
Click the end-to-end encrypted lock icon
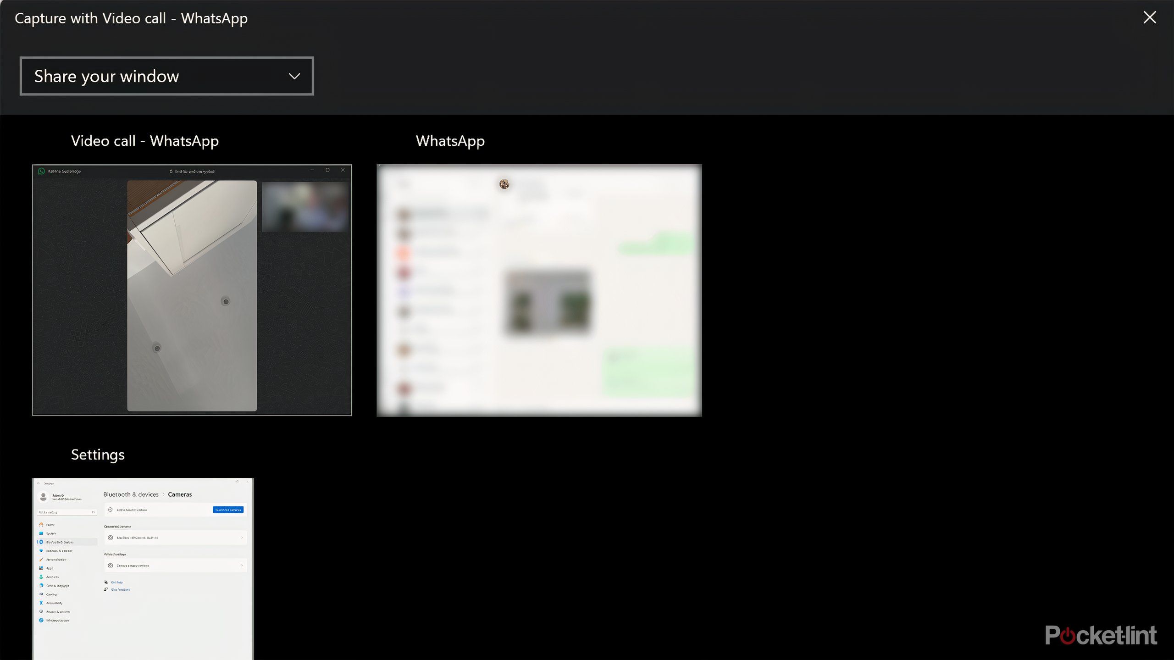tap(171, 171)
